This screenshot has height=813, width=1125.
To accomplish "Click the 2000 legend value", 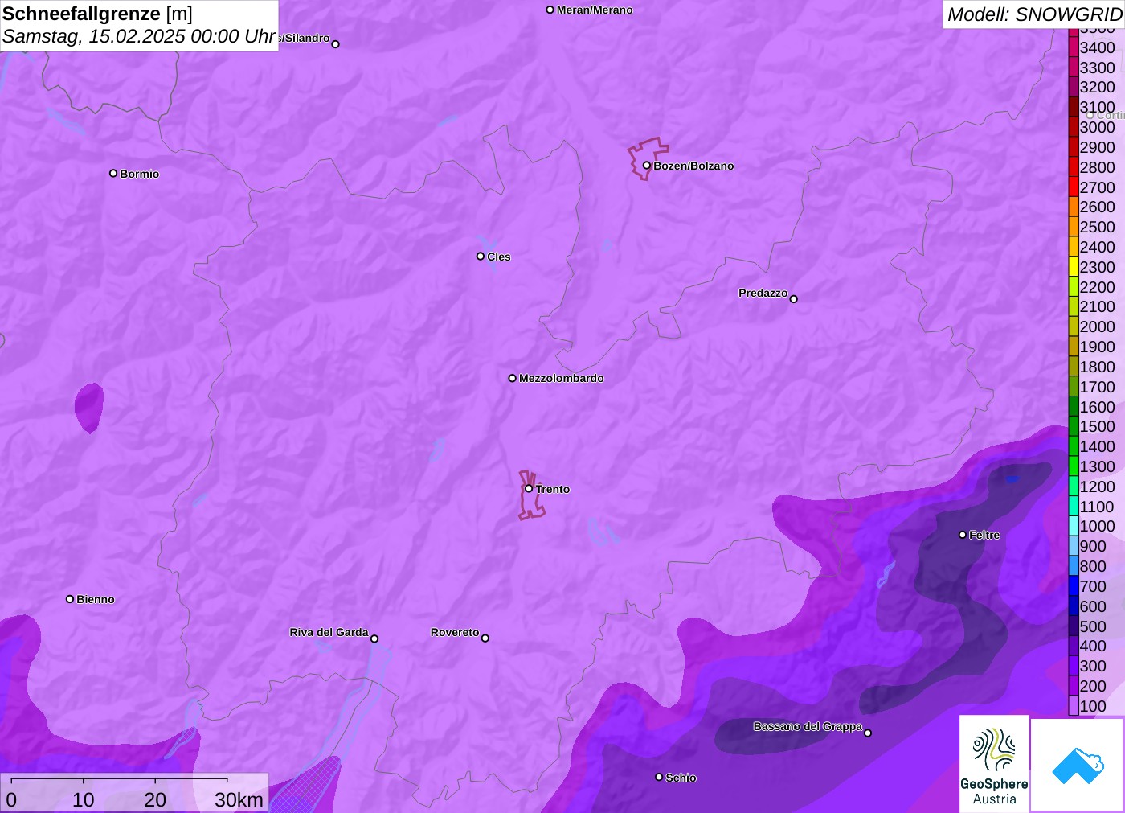I will tap(1098, 326).
